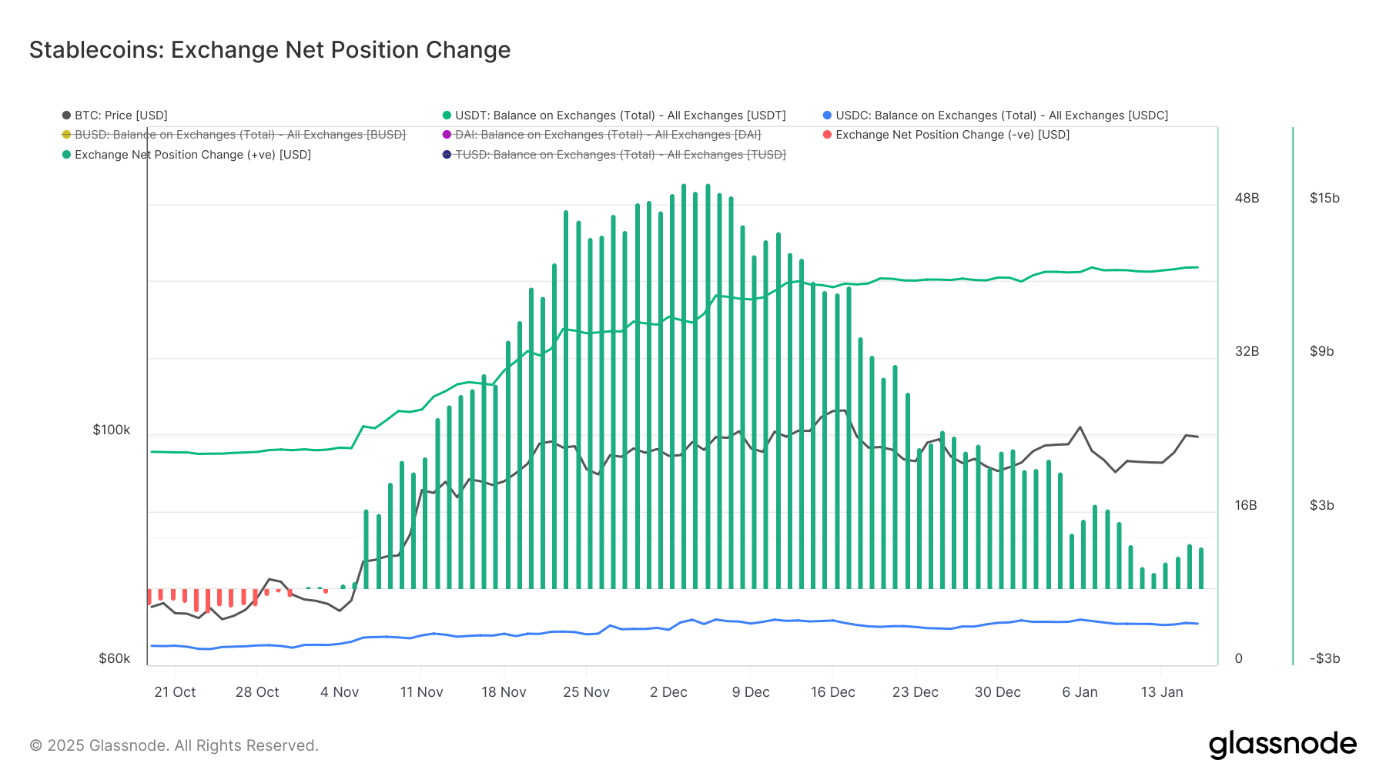1386x780 pixels.
Task: Click the $100k price axis label
Action: point(112,430)
